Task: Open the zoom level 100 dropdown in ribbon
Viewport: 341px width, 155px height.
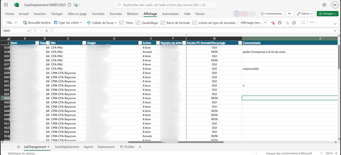Action: pos(12,23)
